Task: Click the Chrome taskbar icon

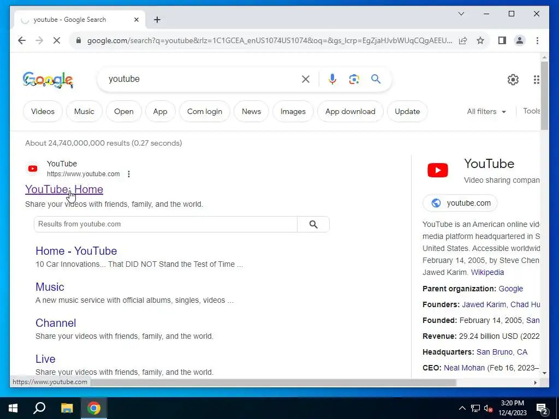Action: pyautogui.click(x=94, y=408)
